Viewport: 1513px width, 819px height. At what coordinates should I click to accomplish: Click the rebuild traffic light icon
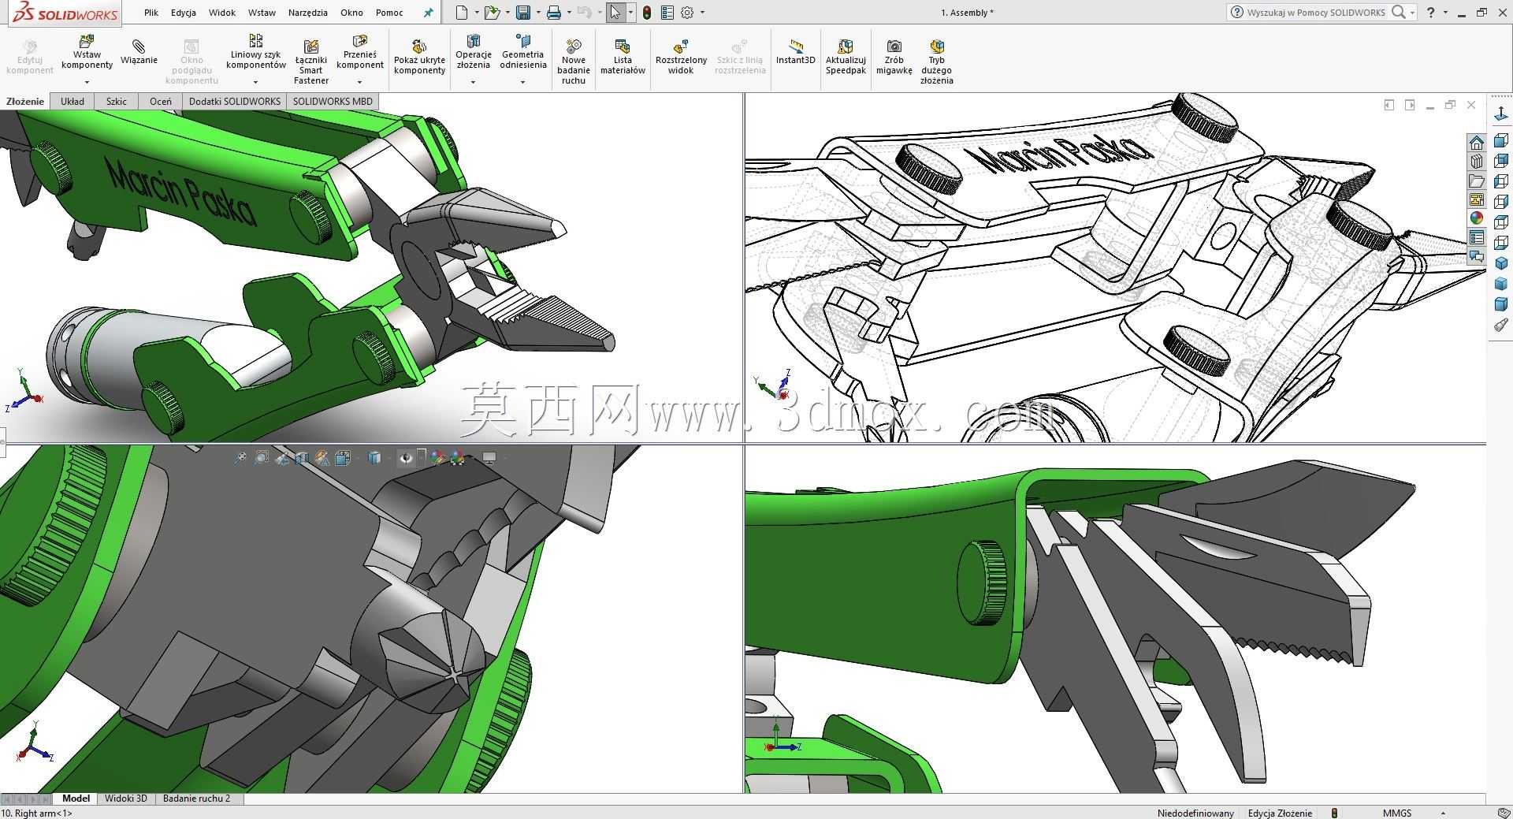tap(647, 13)
